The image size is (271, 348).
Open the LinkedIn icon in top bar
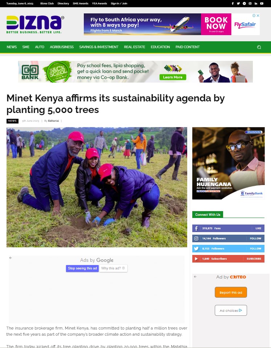[256, 4]
